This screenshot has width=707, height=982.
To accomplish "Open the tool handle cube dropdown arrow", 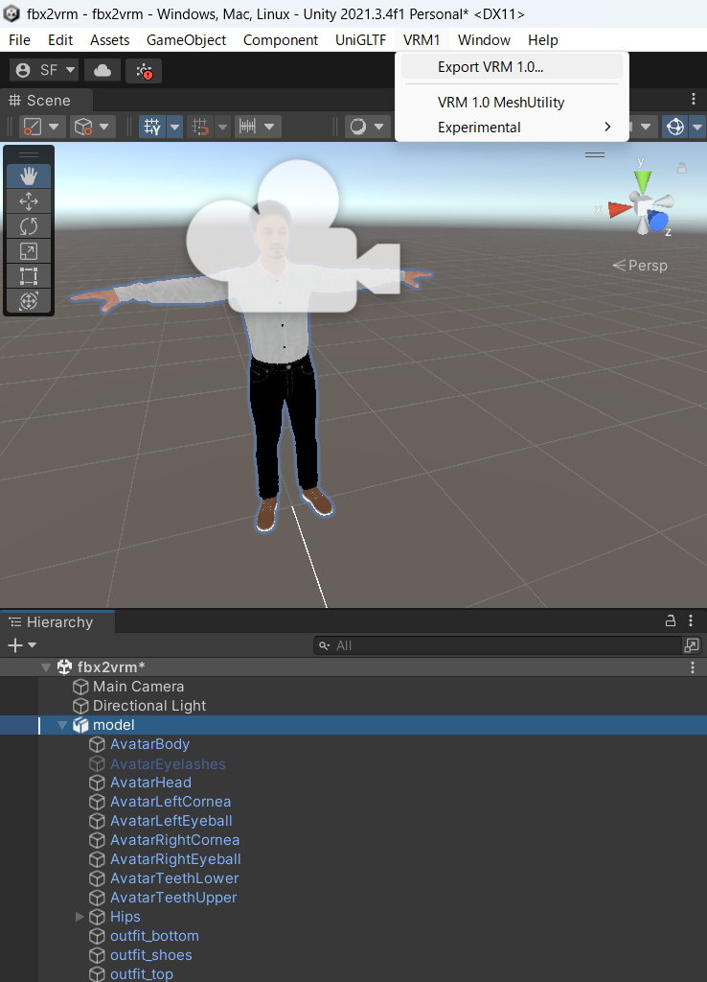I will pyautogui.click(x=103, y=128).
